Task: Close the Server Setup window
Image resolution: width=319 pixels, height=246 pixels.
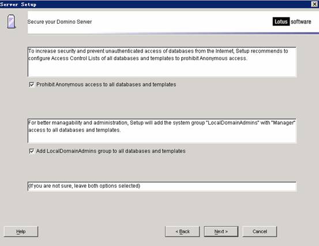Action: click(314, 4)
